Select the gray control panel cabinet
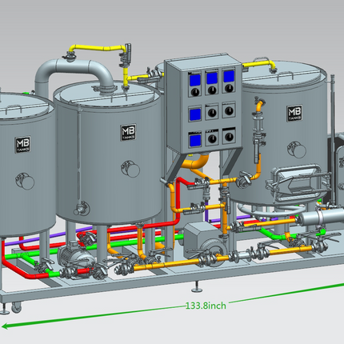The height and width of the screenshot is (344, 344). coord(203,103)
